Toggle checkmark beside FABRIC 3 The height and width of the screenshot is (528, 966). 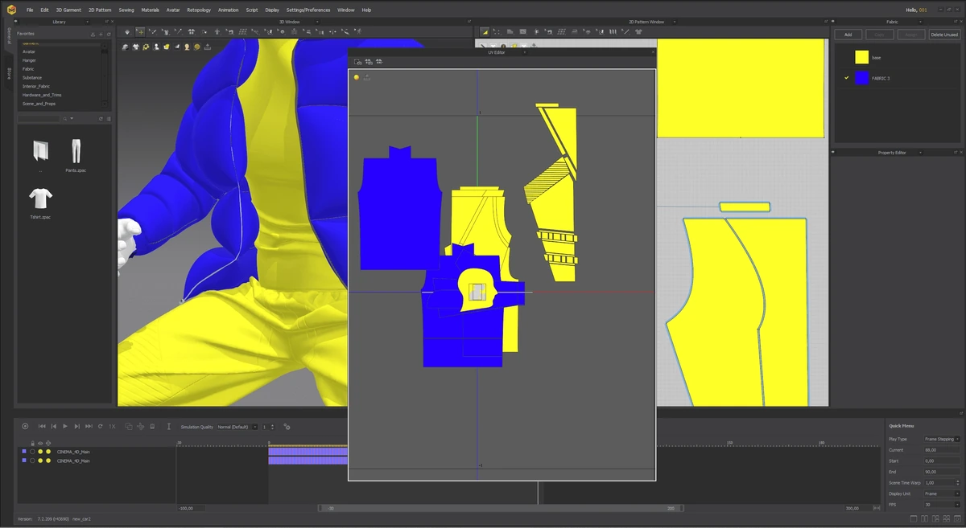point(846,78)
